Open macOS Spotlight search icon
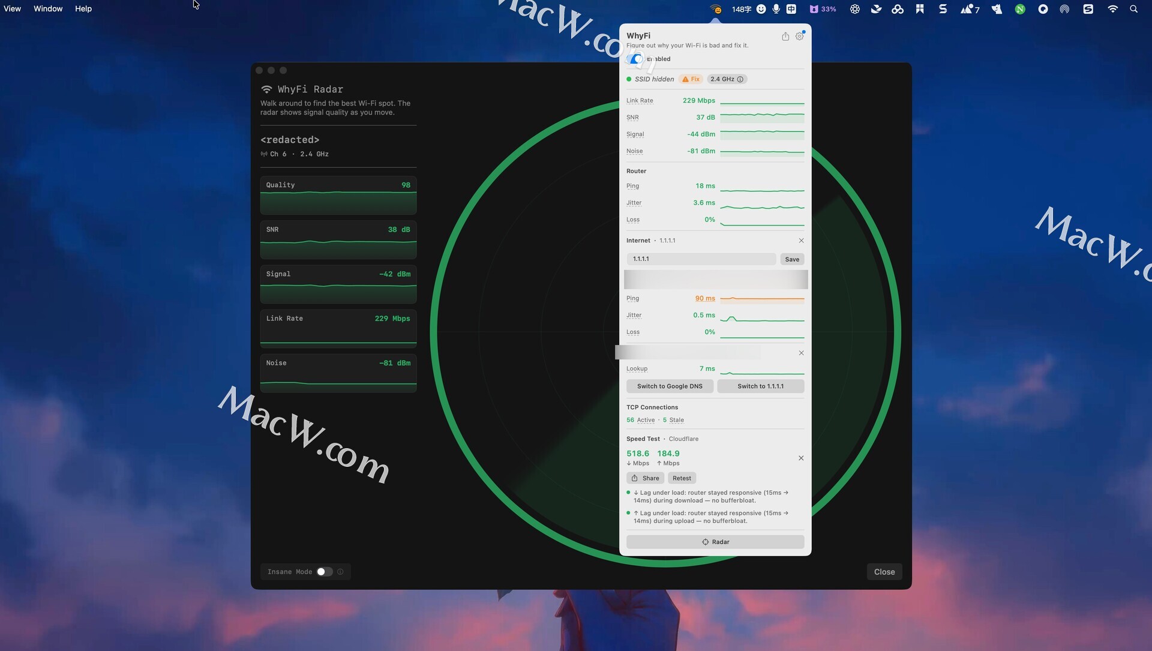This screenshot has height=651, width=1152. (1133, 9)
